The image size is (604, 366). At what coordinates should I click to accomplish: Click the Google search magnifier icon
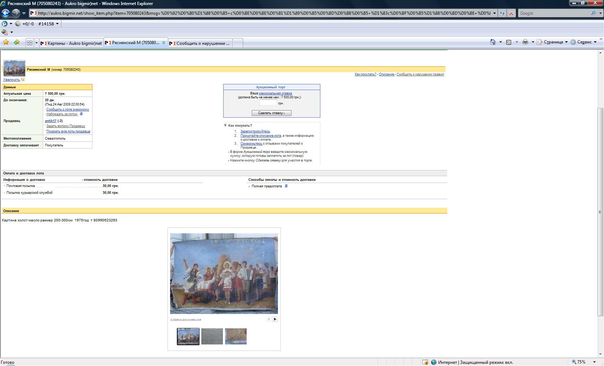pos(593,13)
